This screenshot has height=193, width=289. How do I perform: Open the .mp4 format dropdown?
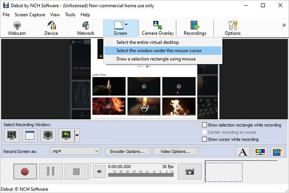pyautogui.click(x=75, y=151)
